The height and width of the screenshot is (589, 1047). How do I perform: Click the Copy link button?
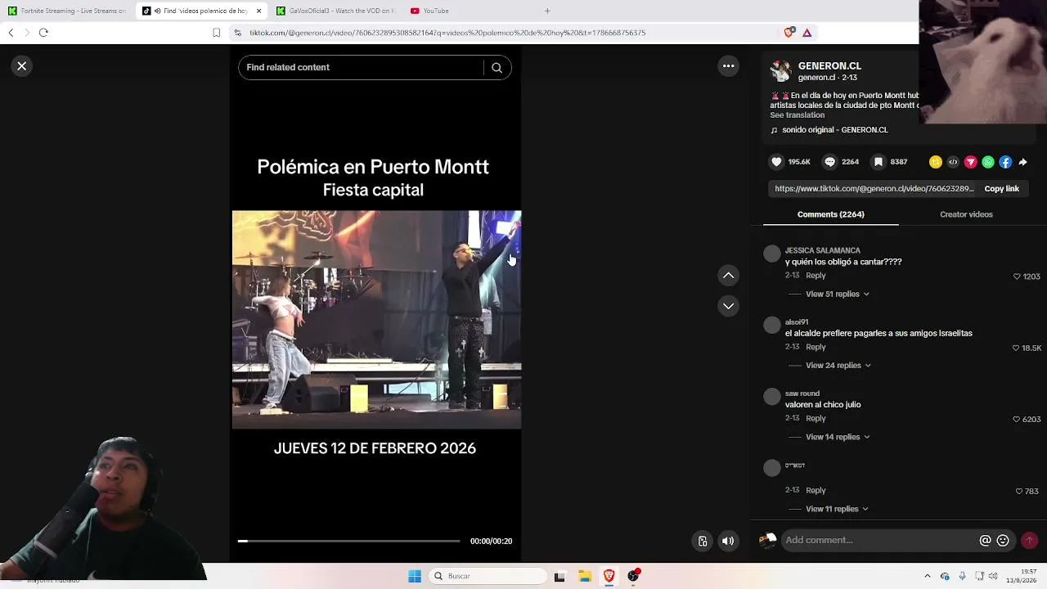point(1001,189)
